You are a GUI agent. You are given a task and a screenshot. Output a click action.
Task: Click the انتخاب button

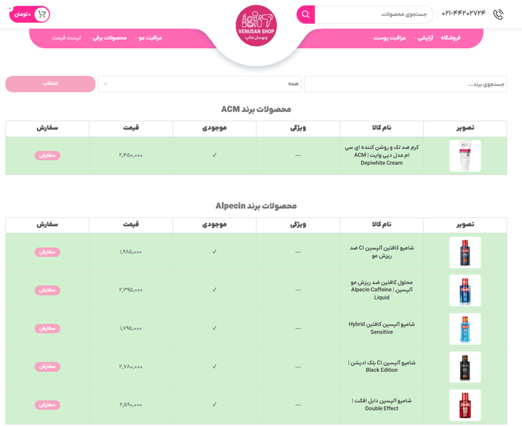coord(50,84)
